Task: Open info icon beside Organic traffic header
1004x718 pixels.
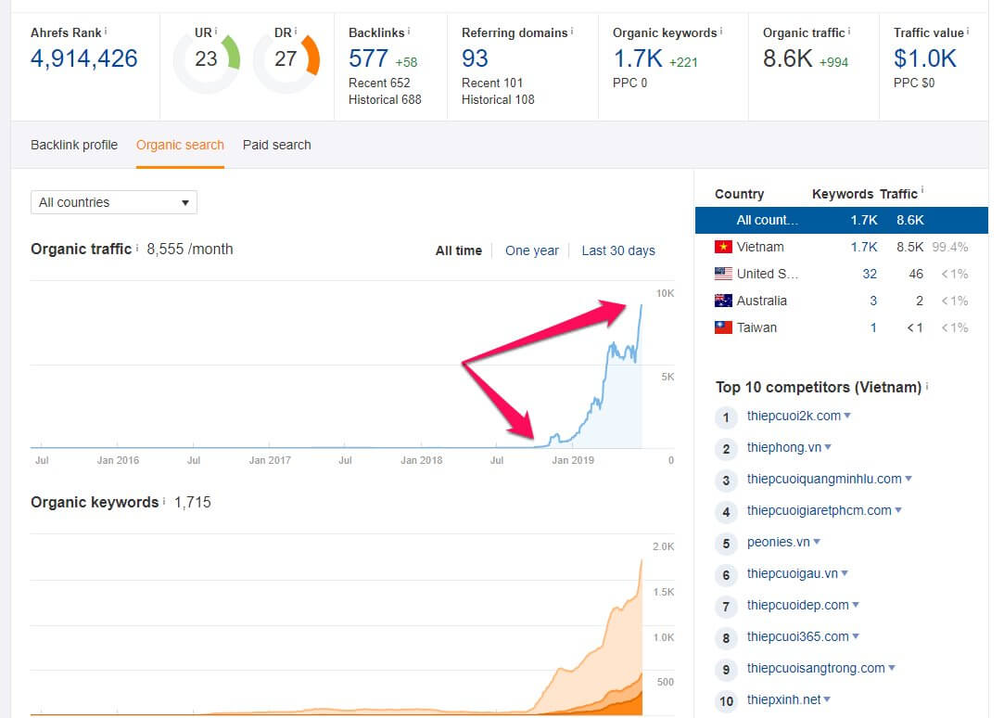Action: click(849, 30)
